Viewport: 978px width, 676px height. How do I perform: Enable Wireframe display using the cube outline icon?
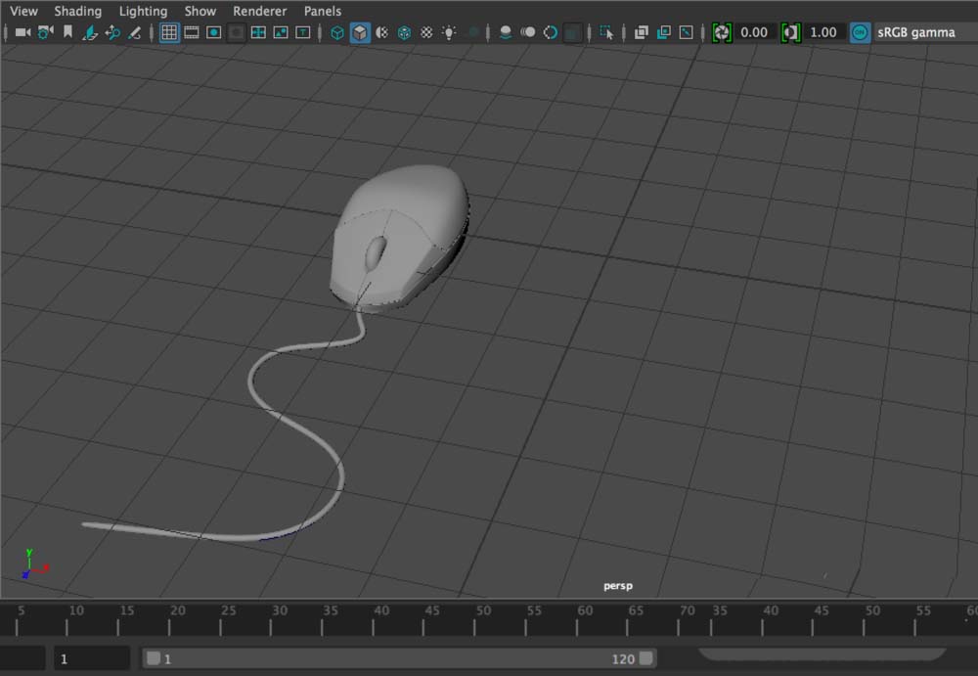[x=337, y=32]
